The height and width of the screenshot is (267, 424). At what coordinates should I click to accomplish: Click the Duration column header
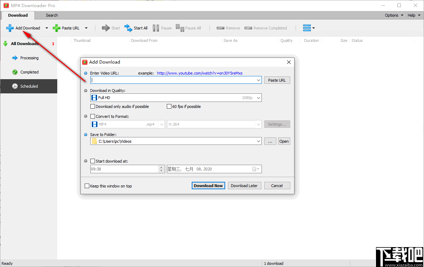[311, 40]
